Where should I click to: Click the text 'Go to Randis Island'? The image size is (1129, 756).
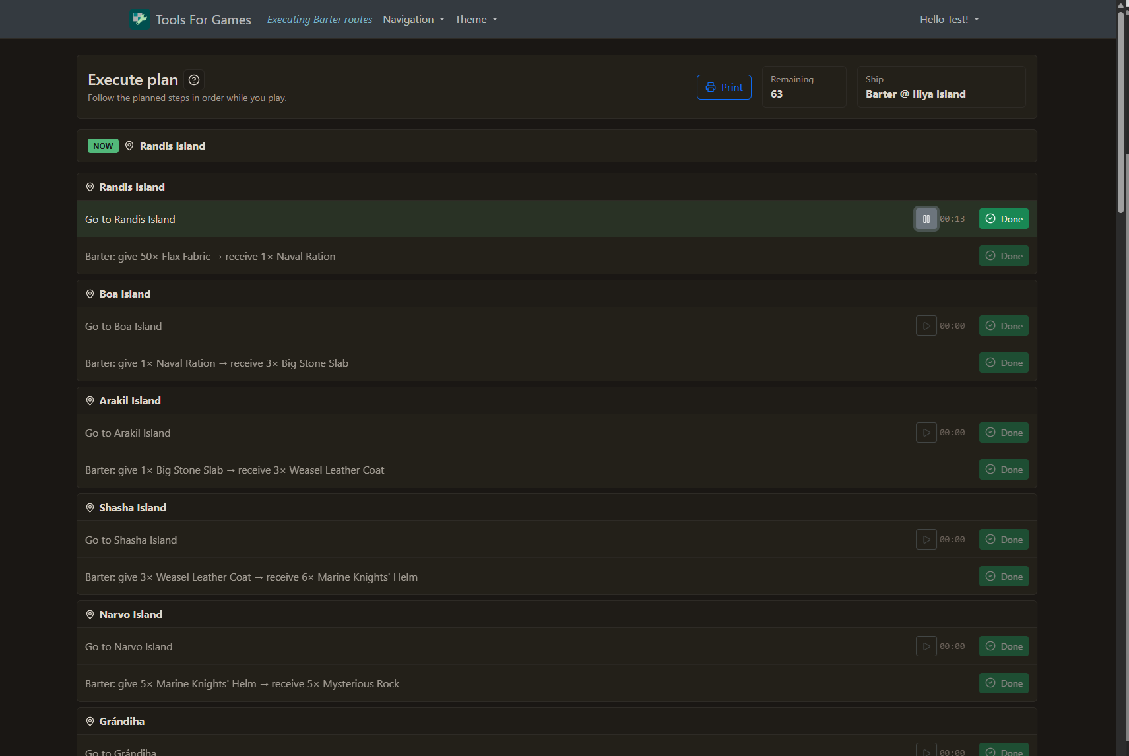tap(130, 220)
